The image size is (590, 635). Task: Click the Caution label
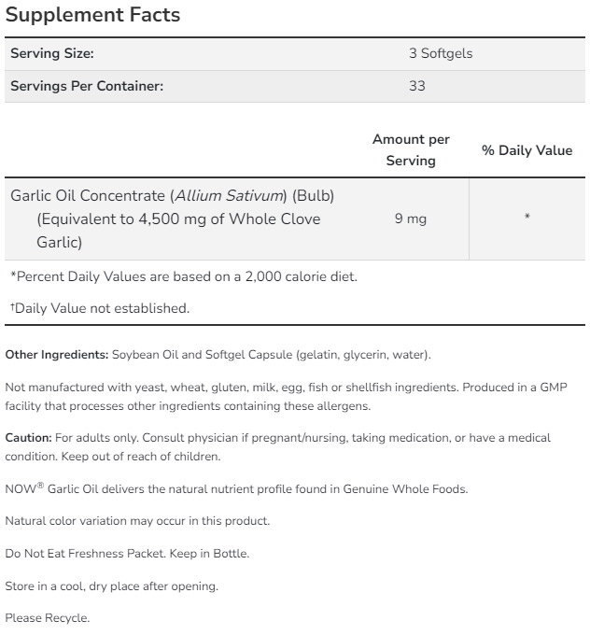click(x=28, y=437)
